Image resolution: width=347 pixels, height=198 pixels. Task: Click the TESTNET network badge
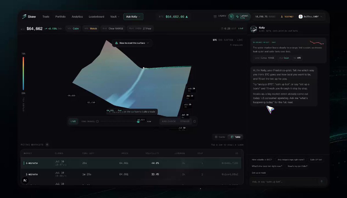287,17
